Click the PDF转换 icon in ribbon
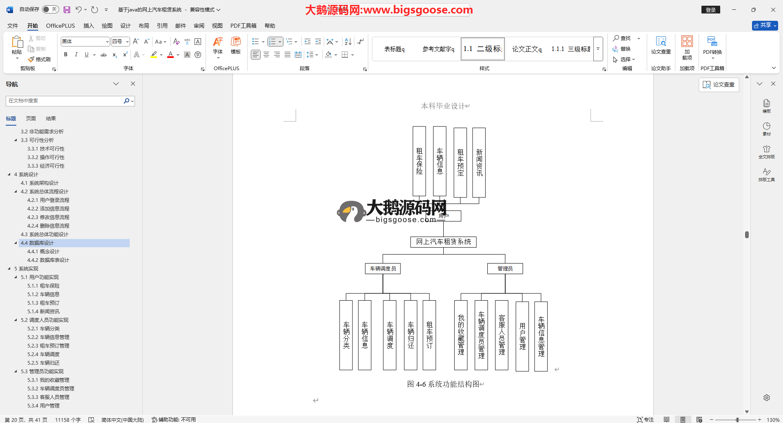Screen dimensions: 783x423 click(x=712, y=45)
